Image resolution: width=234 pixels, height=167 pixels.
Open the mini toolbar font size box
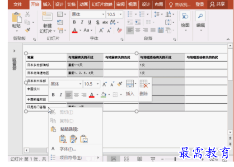(92, 84)
